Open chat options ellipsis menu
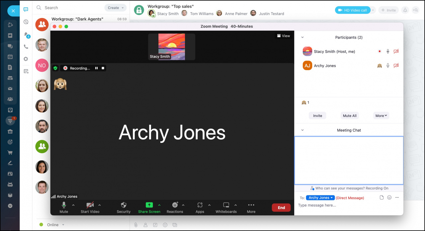425x231 pixels. click(397, 197)
